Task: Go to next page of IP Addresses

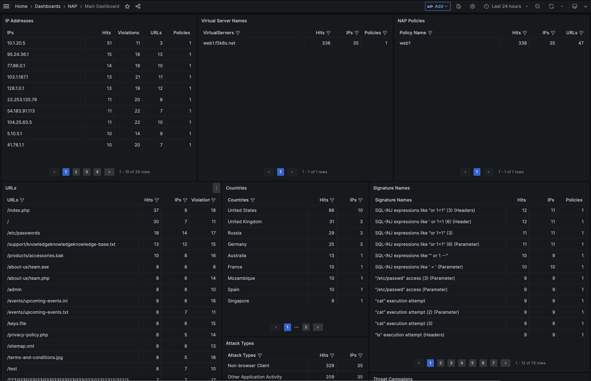Action: (x=109, y=172)
